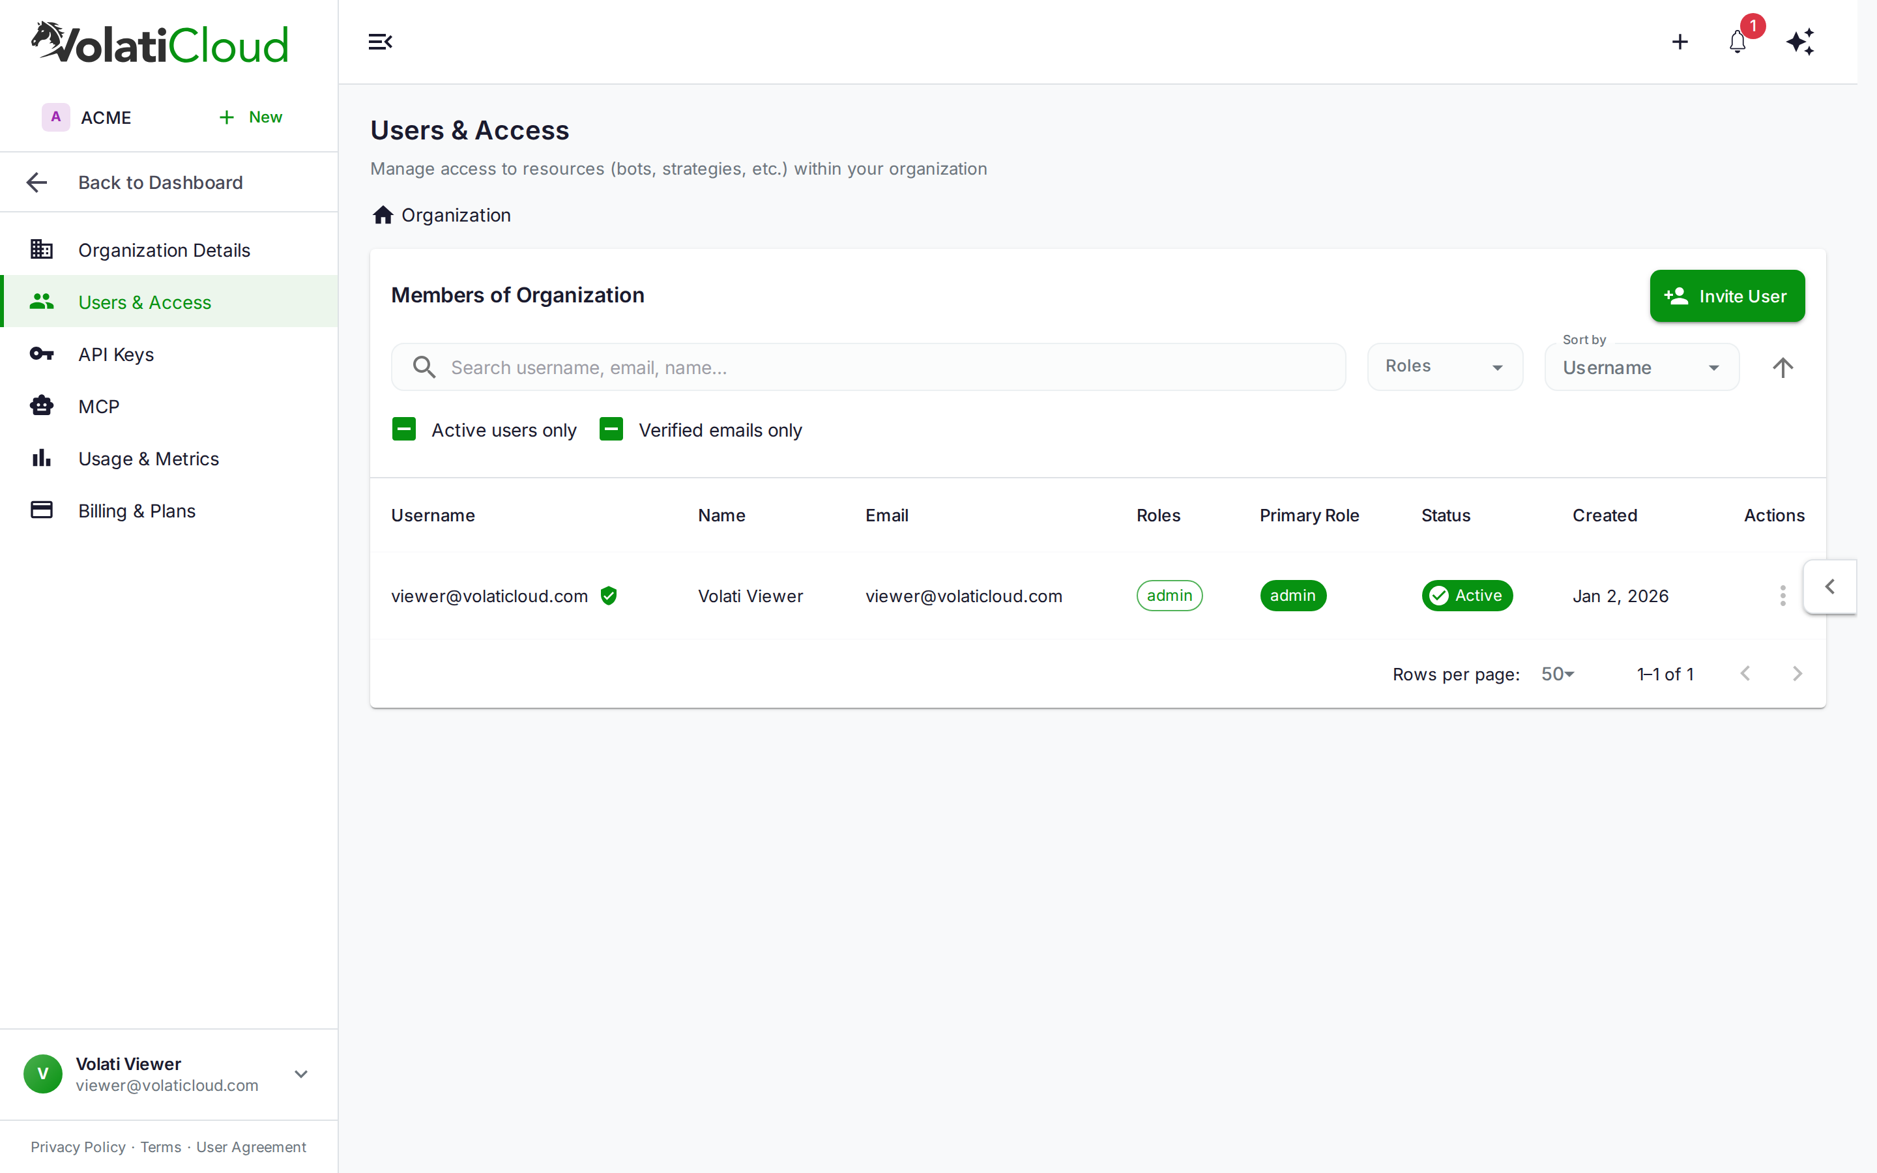Click verified shield next to viewer username
The image size is (1877, 1173).
(x=609, y=596)
